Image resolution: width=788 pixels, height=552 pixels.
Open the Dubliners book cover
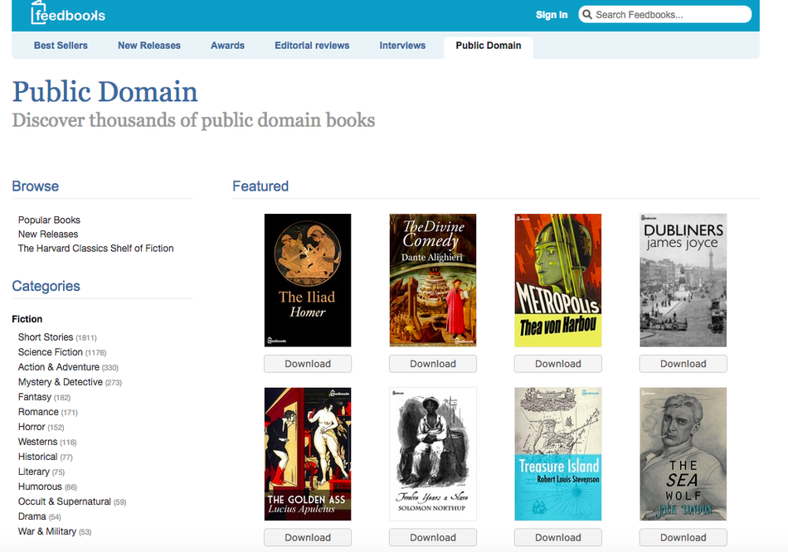(683, 280)
